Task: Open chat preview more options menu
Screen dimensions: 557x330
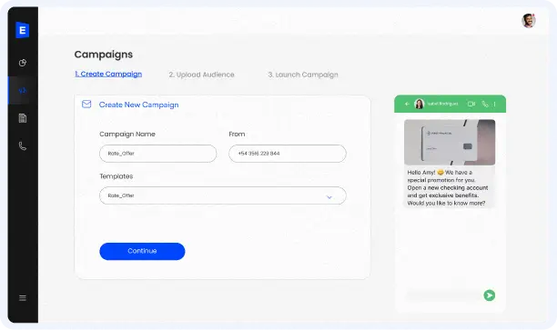Action: click(x=494, y=104)
